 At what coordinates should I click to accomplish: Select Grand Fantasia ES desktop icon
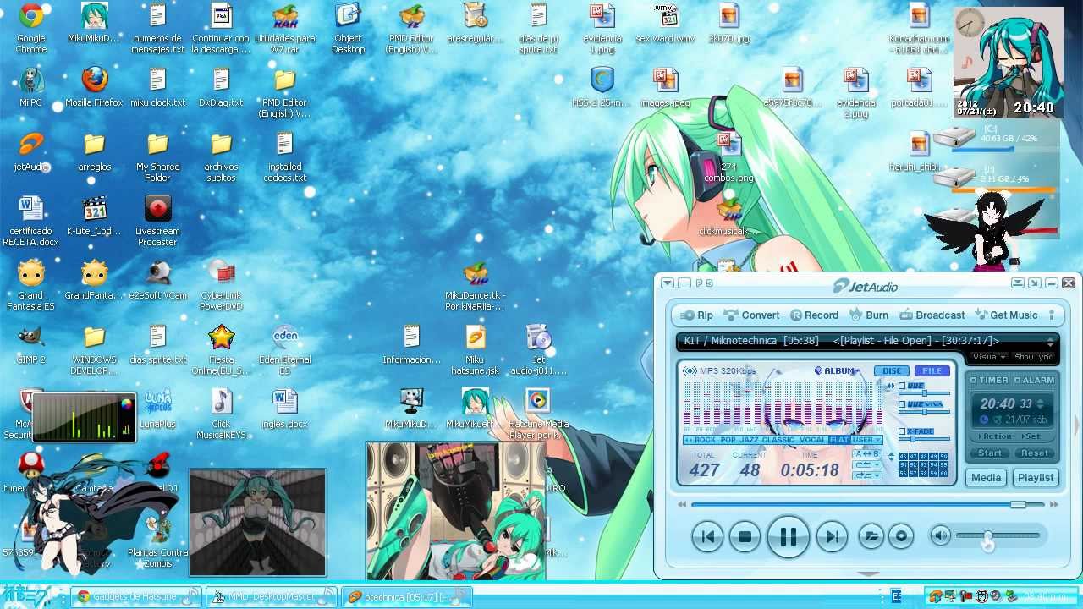tap(31, 285)
